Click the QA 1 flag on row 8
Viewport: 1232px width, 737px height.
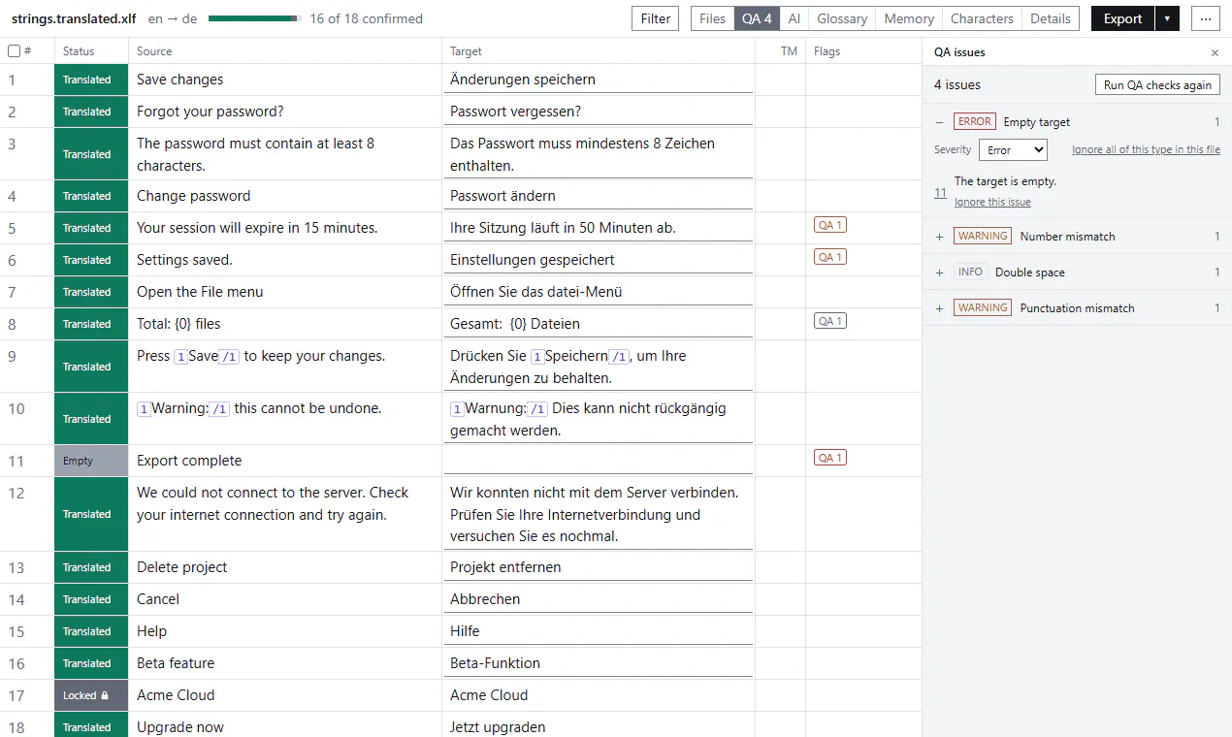[x=830, y=321]
